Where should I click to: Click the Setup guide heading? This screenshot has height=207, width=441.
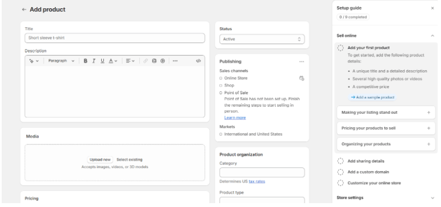[349, 8]
